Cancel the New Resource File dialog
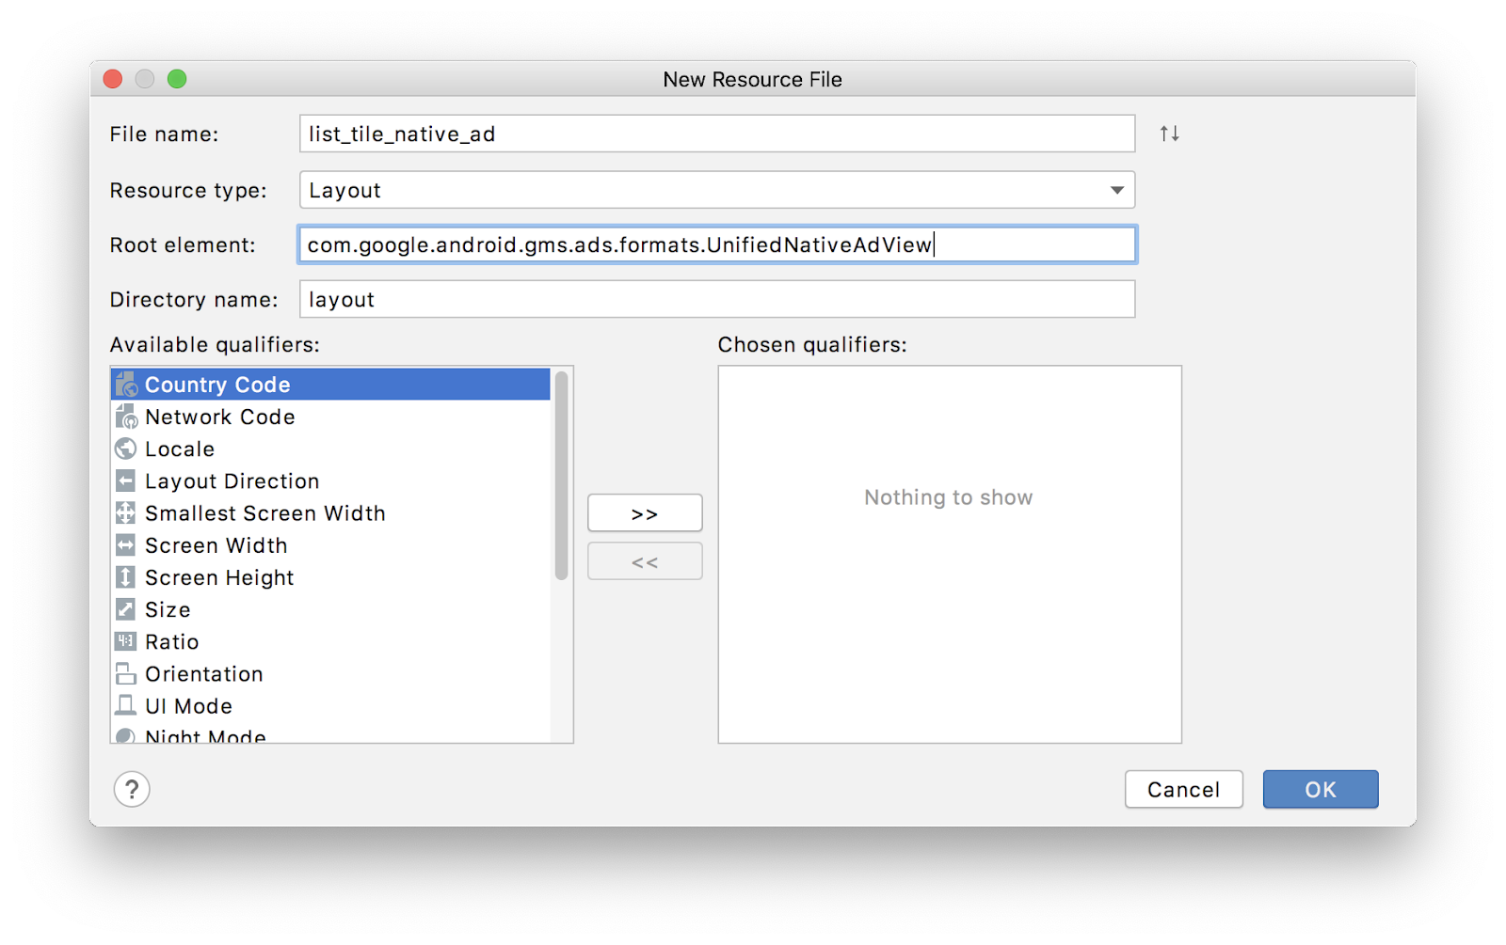 (1183, 790)
